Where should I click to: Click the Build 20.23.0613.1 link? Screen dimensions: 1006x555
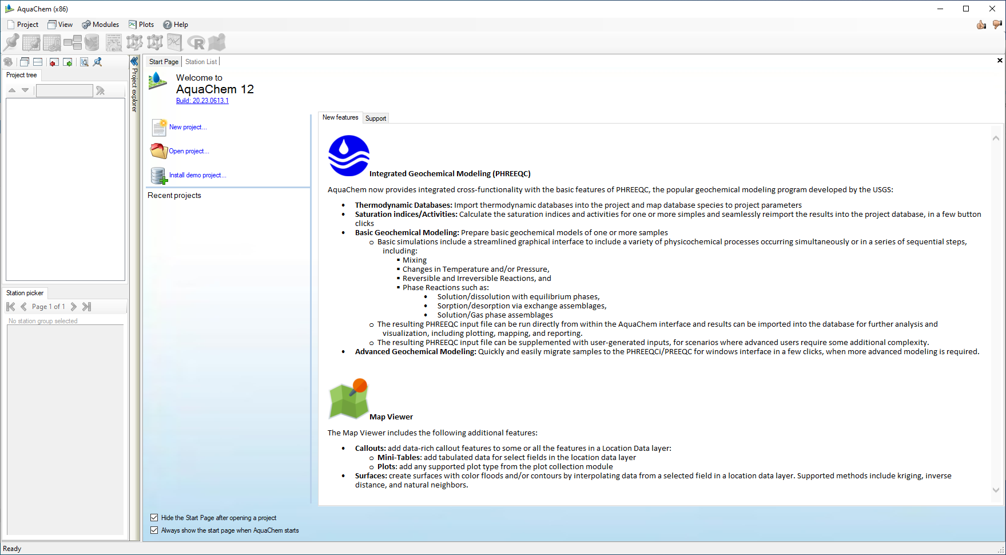pyautogui.click(x=202, y=101)
